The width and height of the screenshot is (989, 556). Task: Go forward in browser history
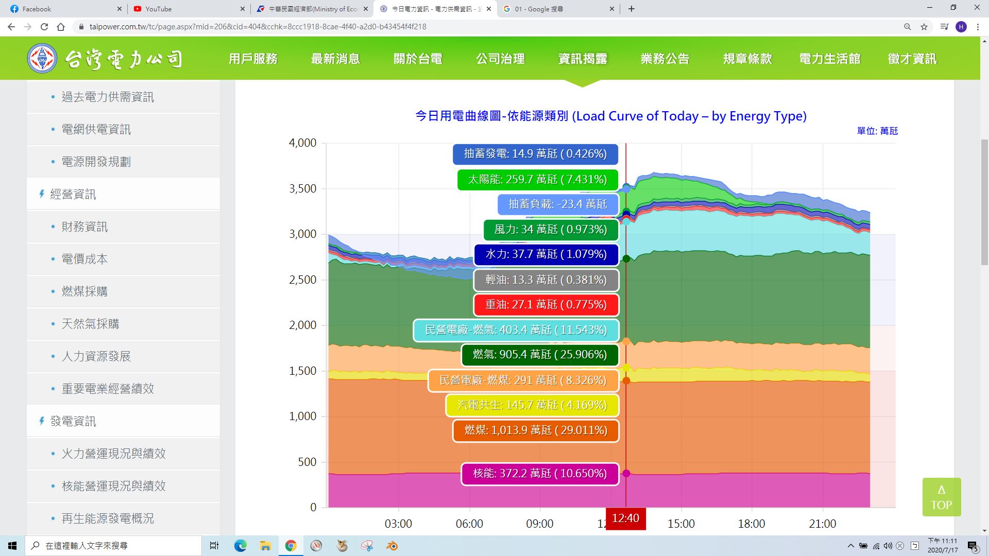28,27
